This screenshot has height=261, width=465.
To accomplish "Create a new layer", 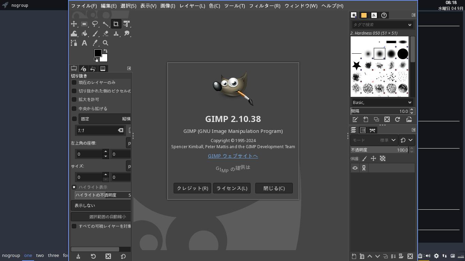I will click(x=354, y=256).
